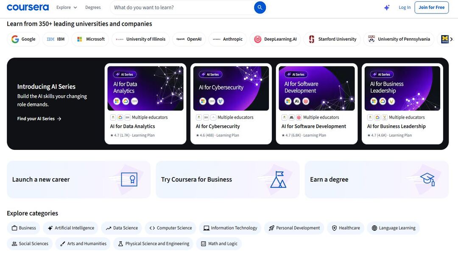
Task: Open the AI for Cybersecurity thumbnail
Action: (231, 88)
